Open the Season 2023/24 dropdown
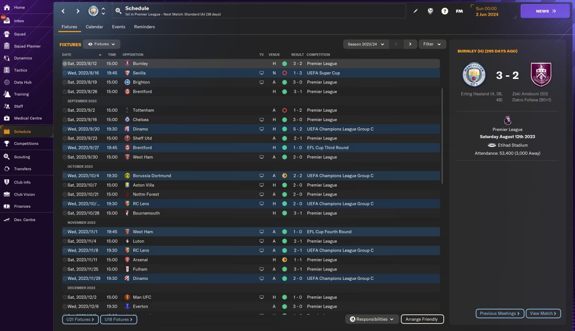The image size is (575, 331). (366, 44)
